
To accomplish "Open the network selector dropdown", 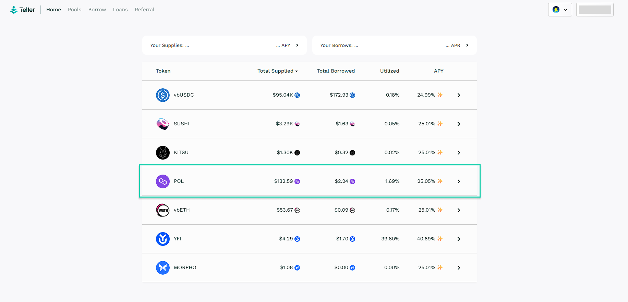I will [x=560, y=10].
